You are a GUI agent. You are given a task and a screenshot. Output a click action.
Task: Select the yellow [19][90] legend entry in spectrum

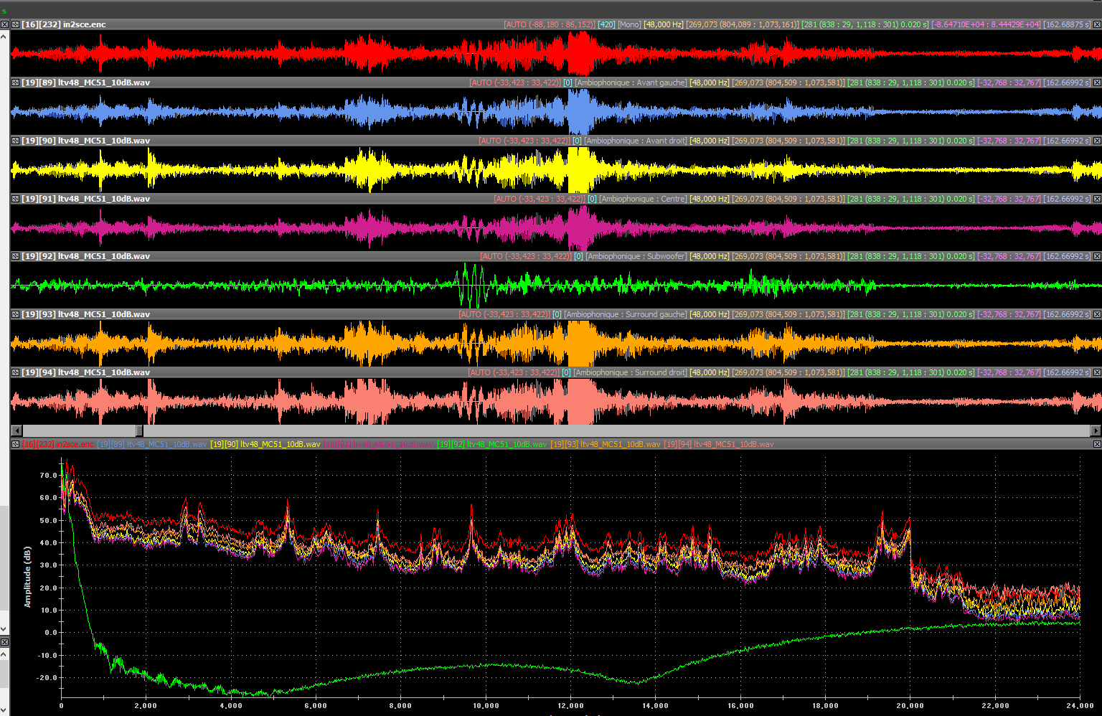(265, 444)
